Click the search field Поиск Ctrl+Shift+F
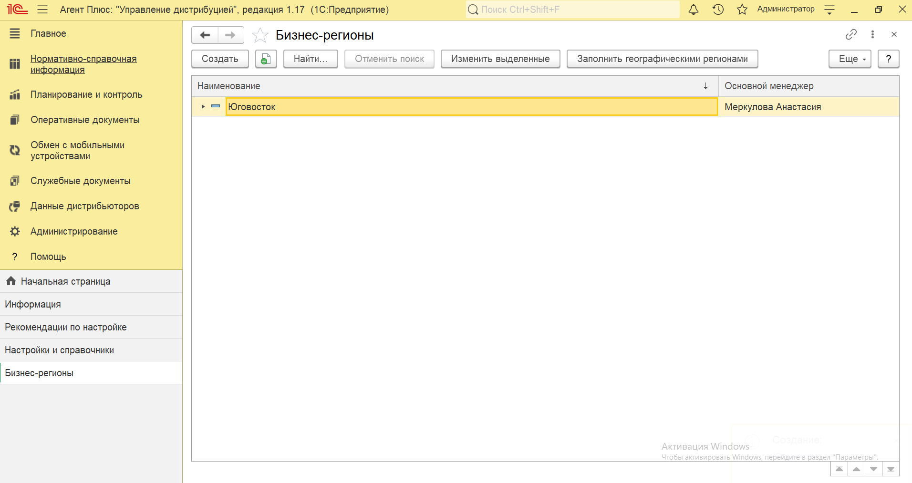This screenshot has height=483, width=912. [572, 10]
